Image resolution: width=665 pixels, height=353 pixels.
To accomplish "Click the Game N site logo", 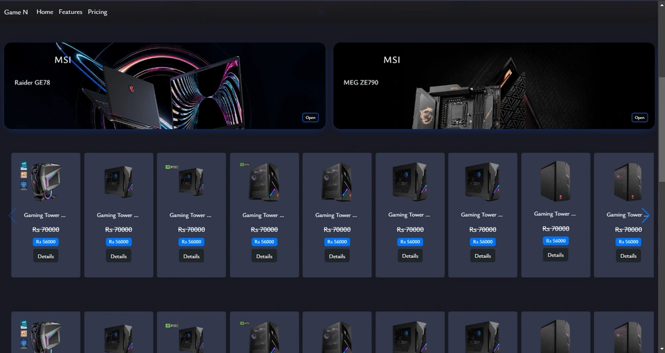I will pyautogui.click(x=16, y=12).
